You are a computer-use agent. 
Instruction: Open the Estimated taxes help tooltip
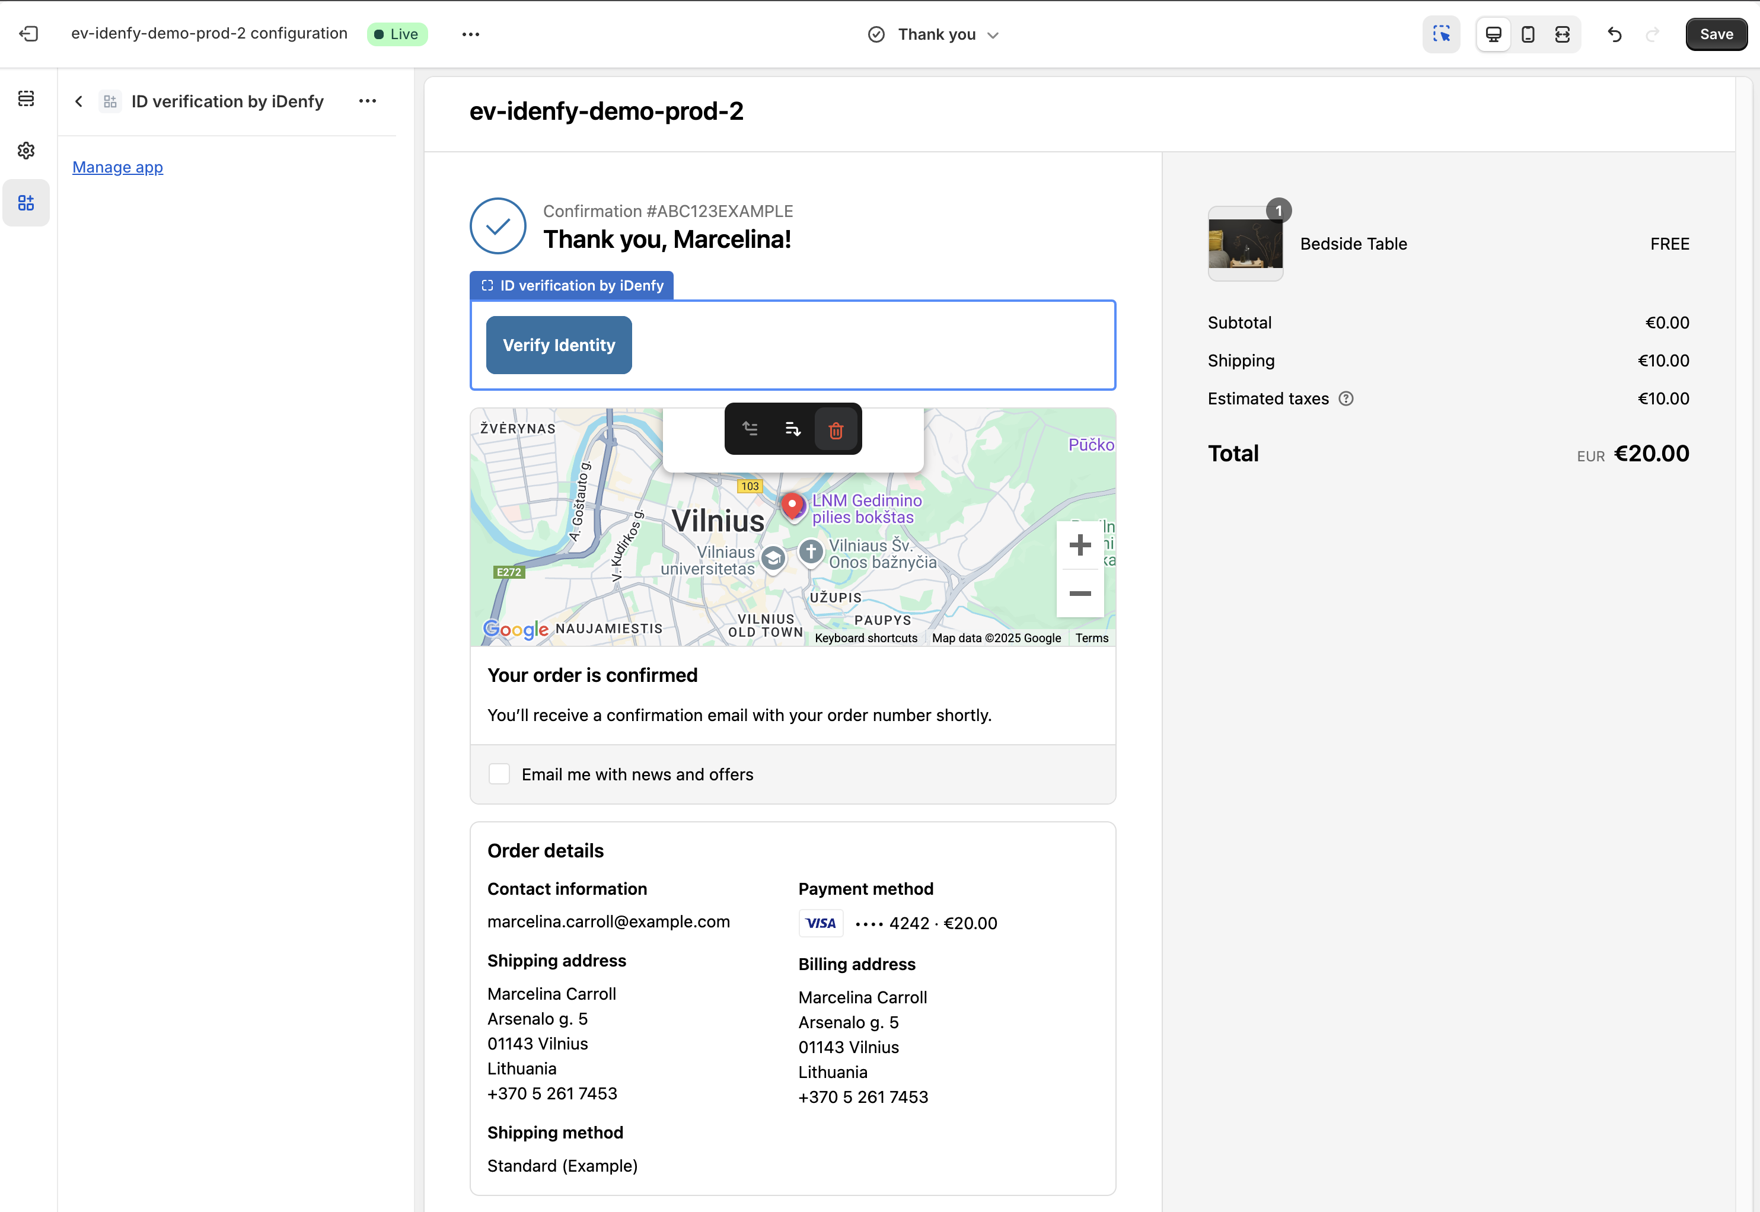coord(1346,398)
